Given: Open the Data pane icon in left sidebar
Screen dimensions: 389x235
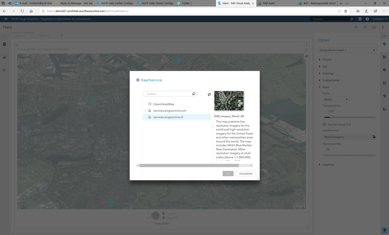Looking at the screenshot, I should [x=4, y=44].
